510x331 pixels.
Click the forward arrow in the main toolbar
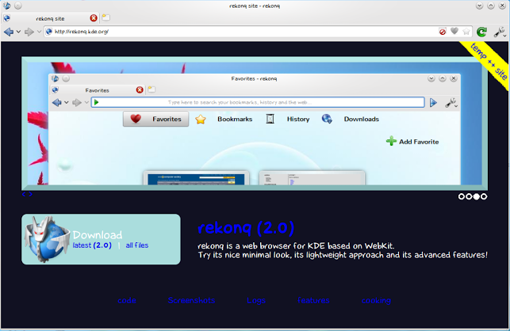[29, 32]
